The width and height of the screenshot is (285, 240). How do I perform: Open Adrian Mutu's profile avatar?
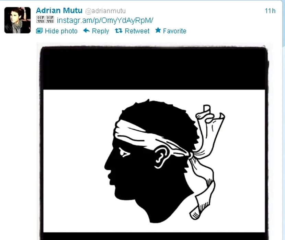[x=18, y=20]
